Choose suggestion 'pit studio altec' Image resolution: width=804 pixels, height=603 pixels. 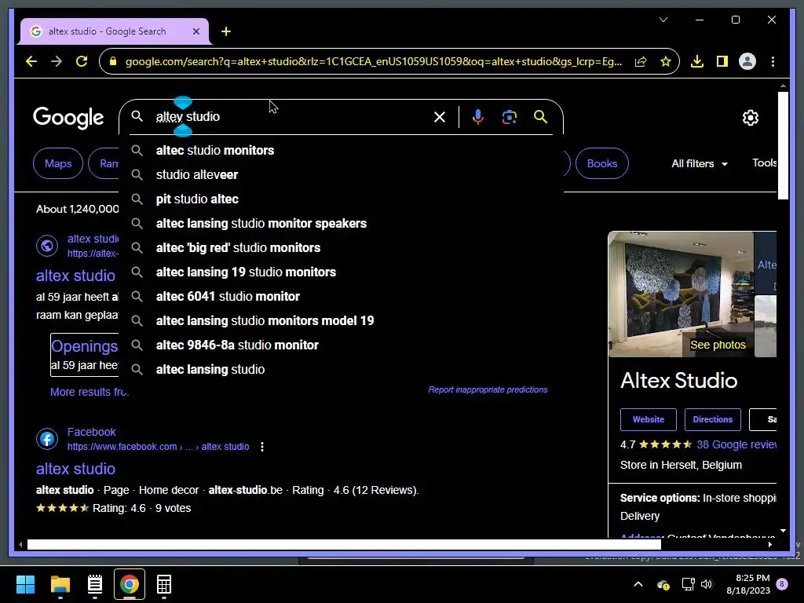tap(341, 199)
